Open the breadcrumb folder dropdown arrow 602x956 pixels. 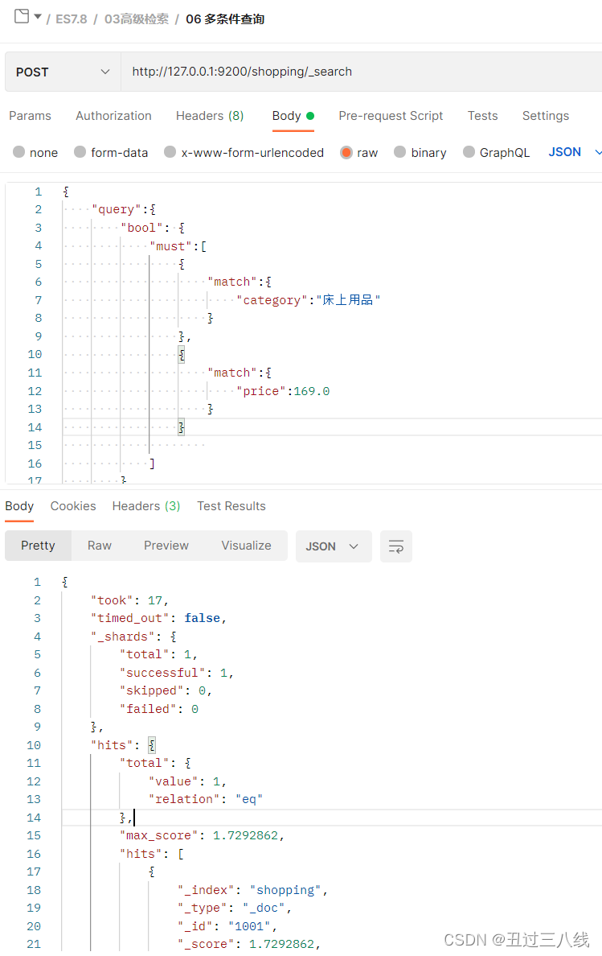(38, 17)
